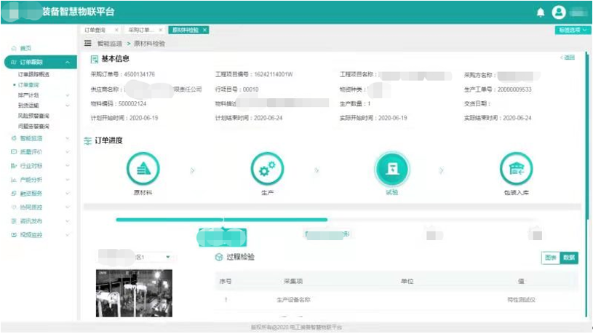The width and height of the screenshot is (593, 334).
Task: Click the 包装入库 warehouse stage icon
Action: (516, 169)
